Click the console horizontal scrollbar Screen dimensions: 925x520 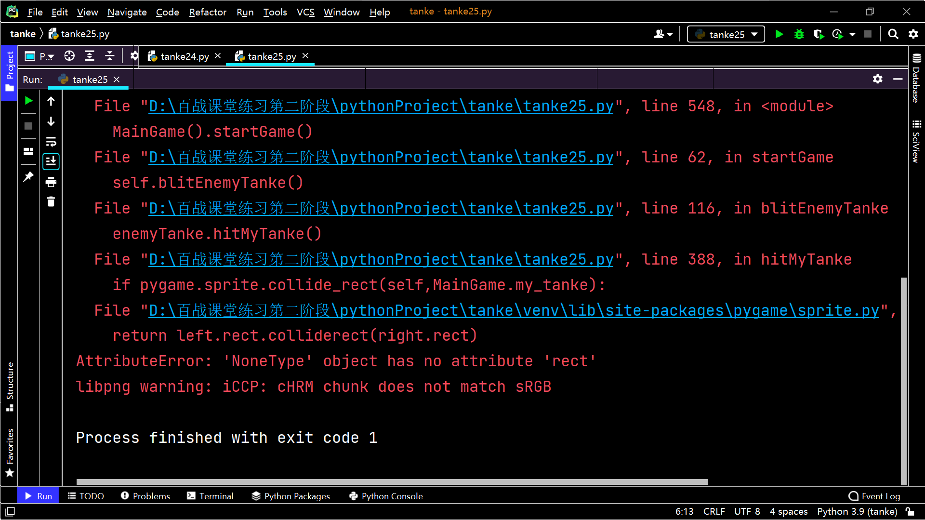[392, 482]
